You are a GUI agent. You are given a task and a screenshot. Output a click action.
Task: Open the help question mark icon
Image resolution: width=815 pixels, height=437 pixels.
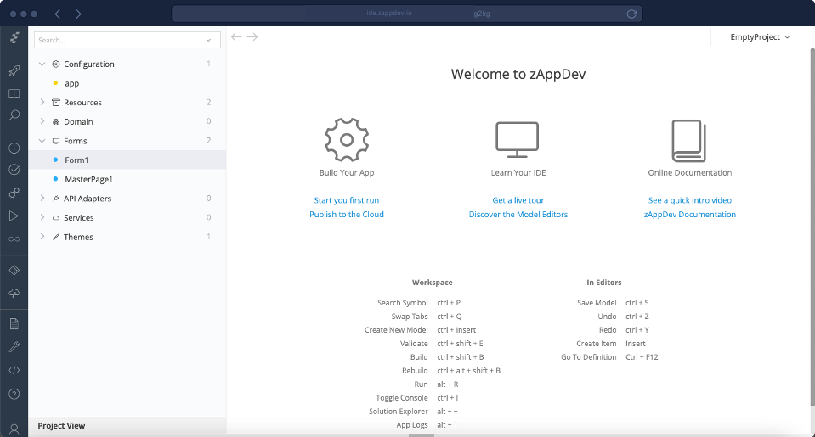14,394
